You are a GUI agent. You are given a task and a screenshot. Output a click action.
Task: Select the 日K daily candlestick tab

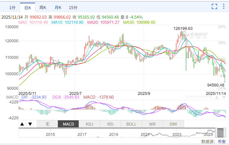(x=28, y=7)
